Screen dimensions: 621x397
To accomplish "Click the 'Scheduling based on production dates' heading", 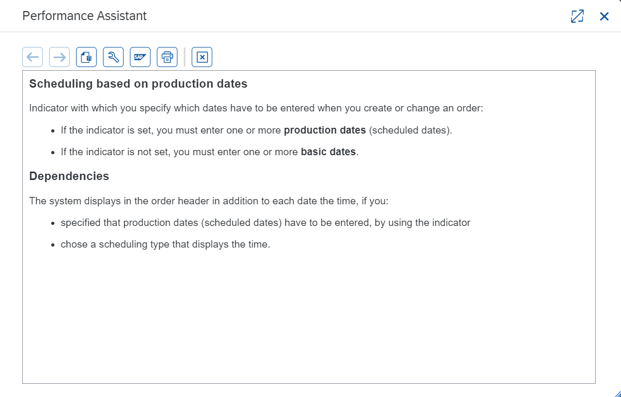I will (x=138, y=84).
